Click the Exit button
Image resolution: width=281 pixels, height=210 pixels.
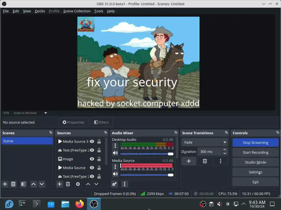[255, 182]
